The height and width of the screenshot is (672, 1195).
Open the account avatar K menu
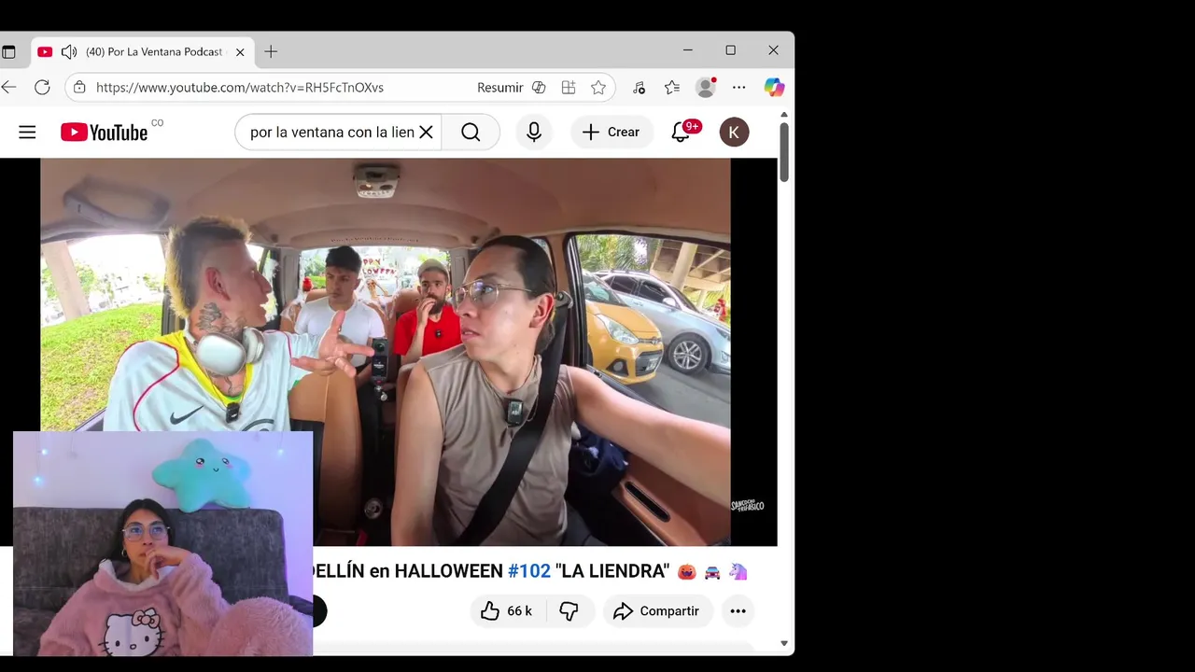(x=734, y=133)
